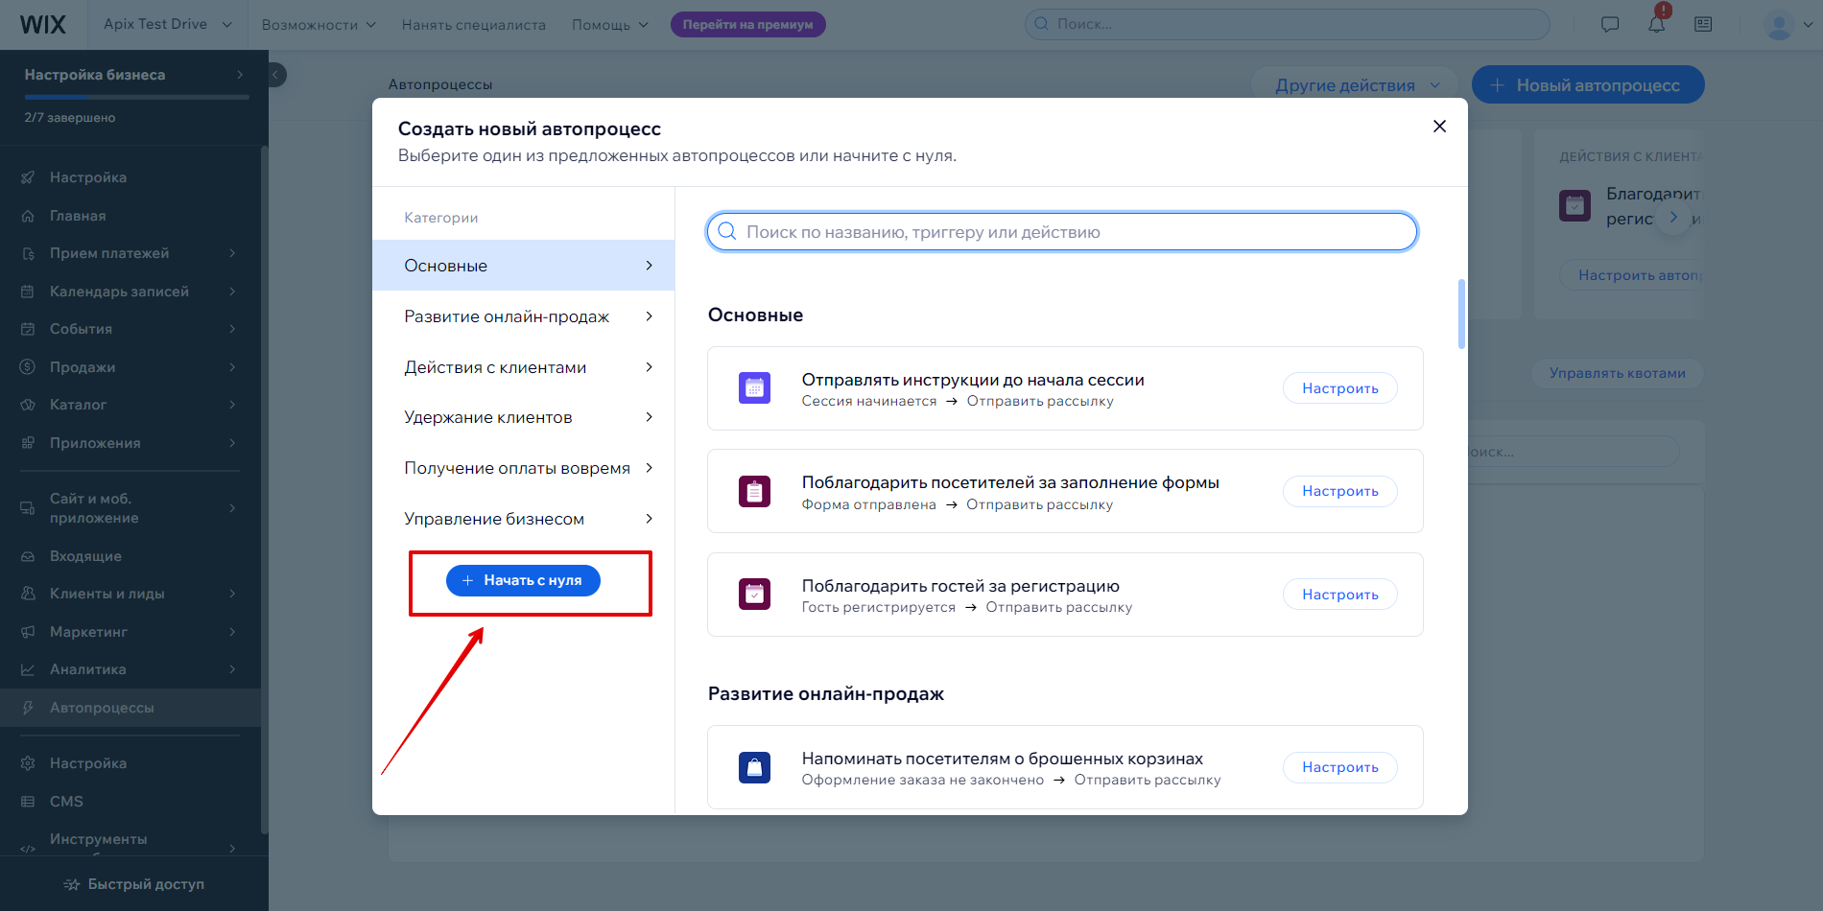Viewport: 1823px width, 911px height.
Task: Click Настроить for form thank-you automation
Action: click(x=1340, y=491)
